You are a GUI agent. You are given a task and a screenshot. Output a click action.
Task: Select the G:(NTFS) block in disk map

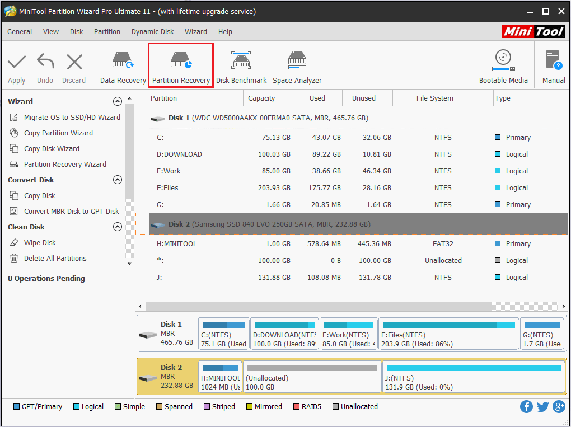542,334
